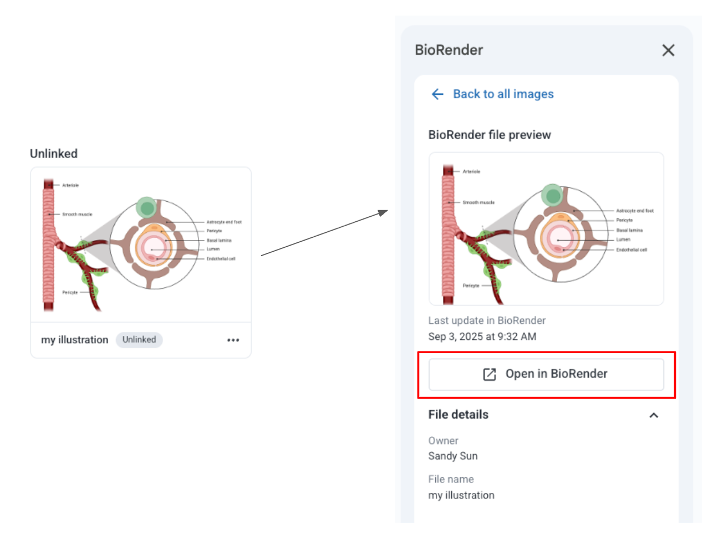This screenshot has width=718, height=545.
Task: Select the unlinked illustration card thumbnail
Action: coord(141,245)
